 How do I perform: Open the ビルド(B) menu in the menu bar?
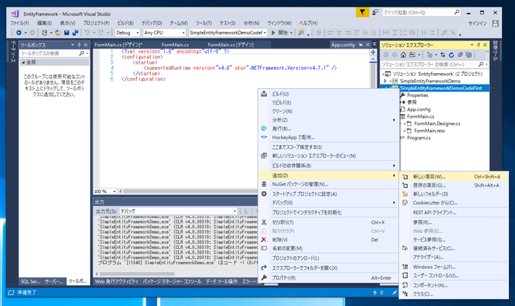pos(125,23)
